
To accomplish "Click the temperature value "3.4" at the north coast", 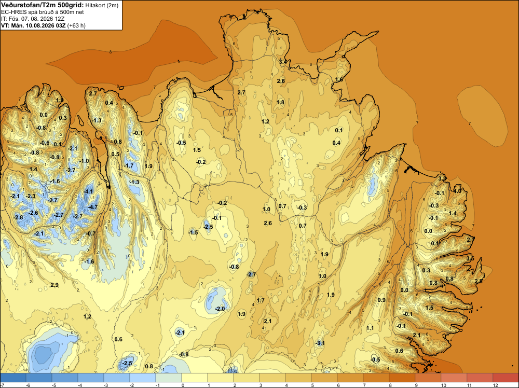I will coord(283,62).
